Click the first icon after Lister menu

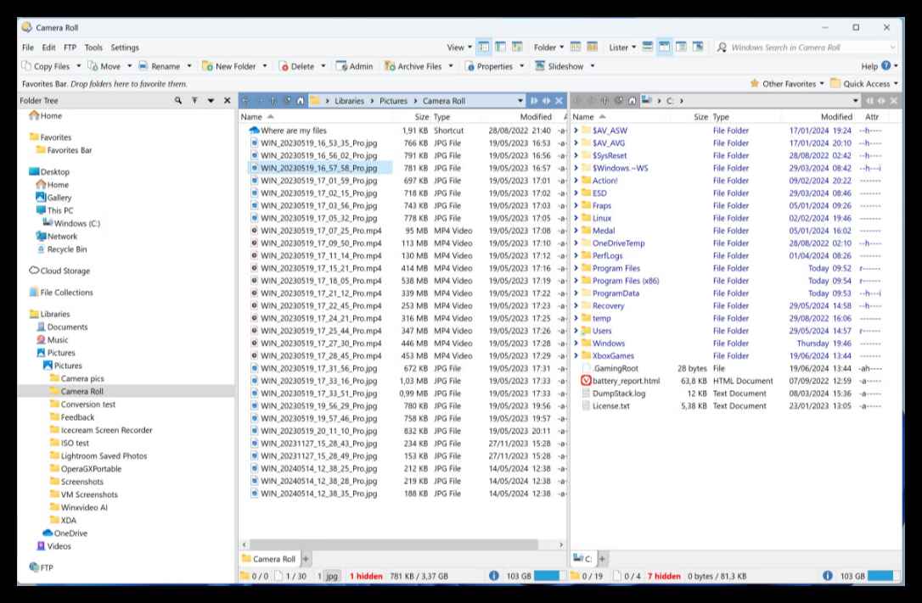tap(648, 47)
